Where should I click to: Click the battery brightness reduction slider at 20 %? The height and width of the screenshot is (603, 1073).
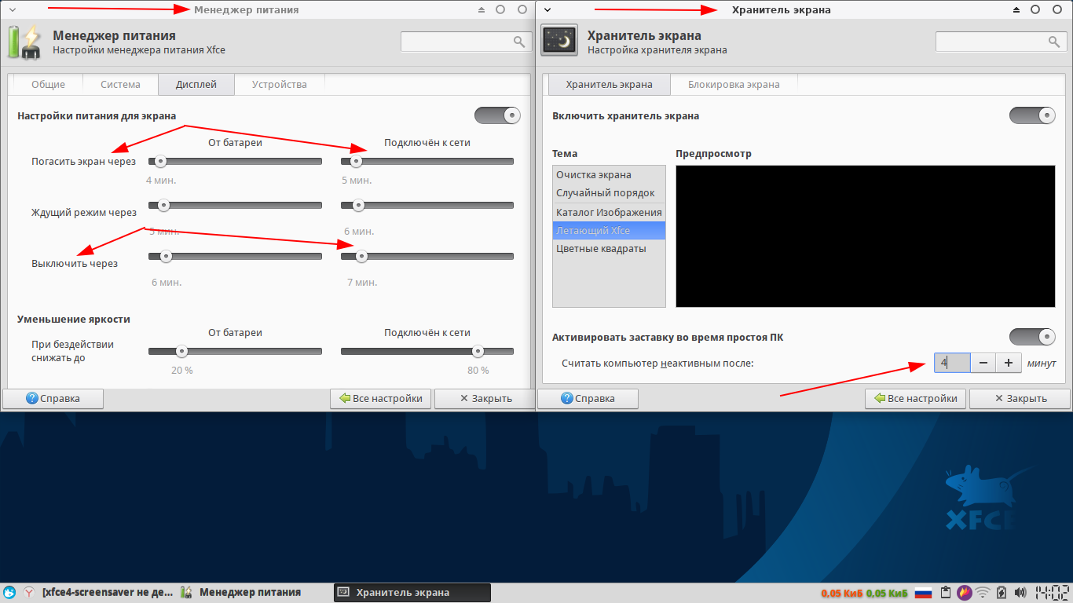point(235,352)
